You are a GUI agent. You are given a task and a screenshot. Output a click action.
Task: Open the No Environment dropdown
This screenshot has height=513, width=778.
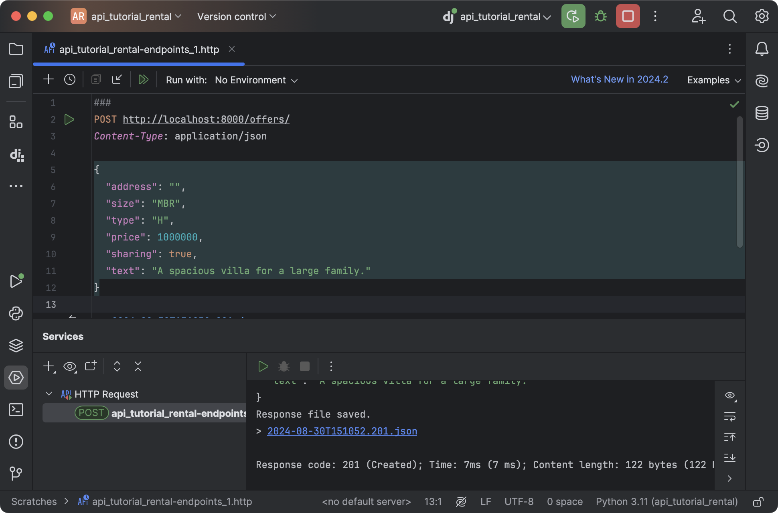pyautogui.click(x=251, y=80)
